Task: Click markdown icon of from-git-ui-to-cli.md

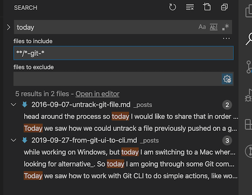Action: click(25, 140)
